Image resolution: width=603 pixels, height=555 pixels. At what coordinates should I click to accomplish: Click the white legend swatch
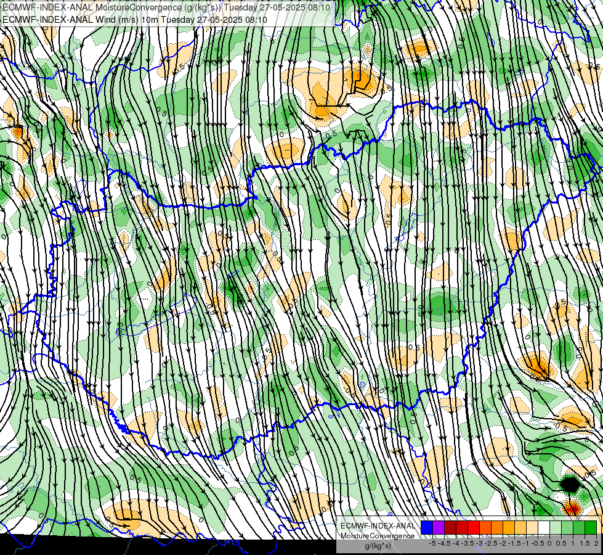(544, 528)
